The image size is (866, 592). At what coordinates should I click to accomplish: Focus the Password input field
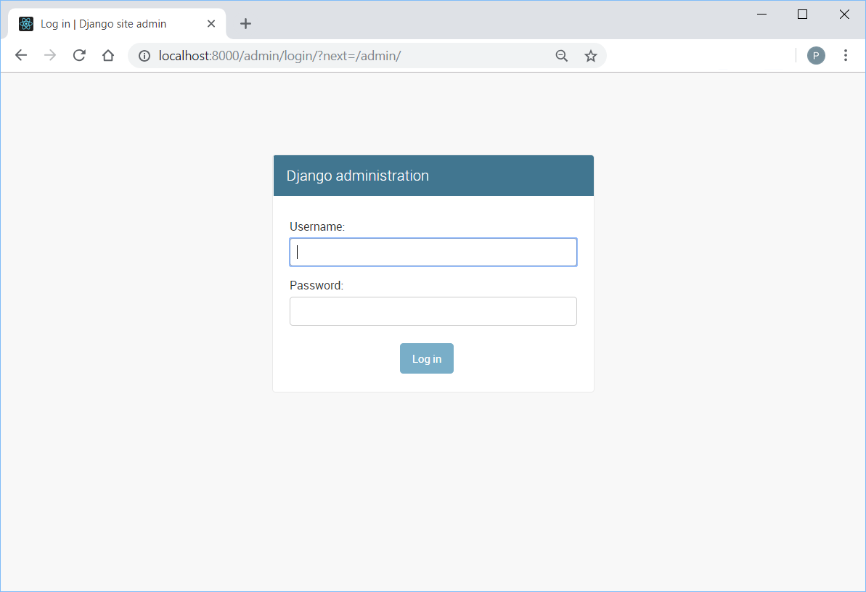click(x=433, y=311)
